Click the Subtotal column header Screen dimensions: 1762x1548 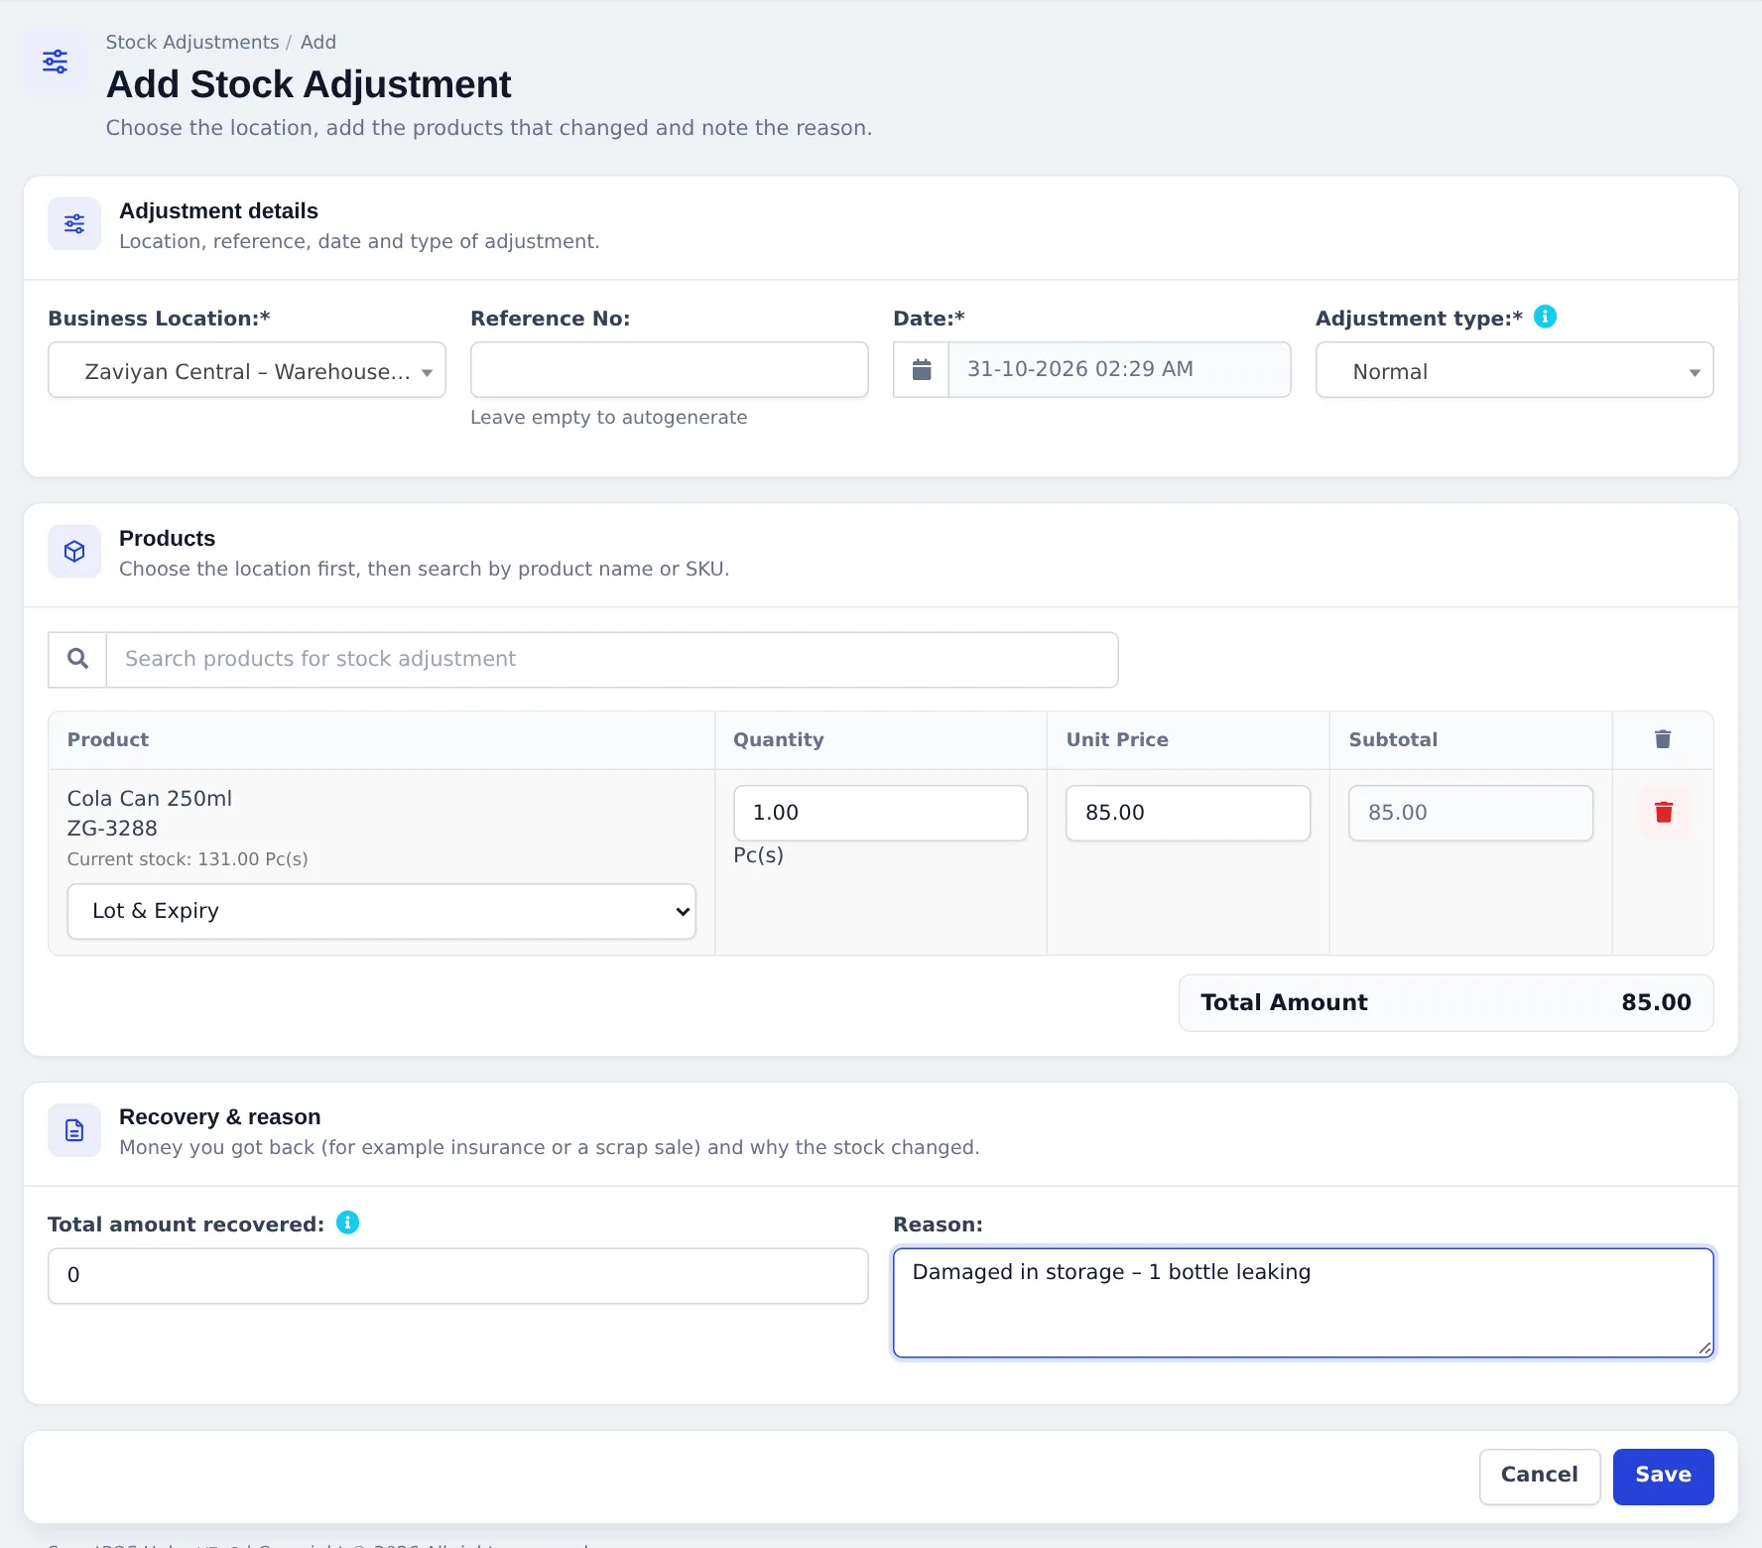pyautogui.click(x=1393, y=739)
